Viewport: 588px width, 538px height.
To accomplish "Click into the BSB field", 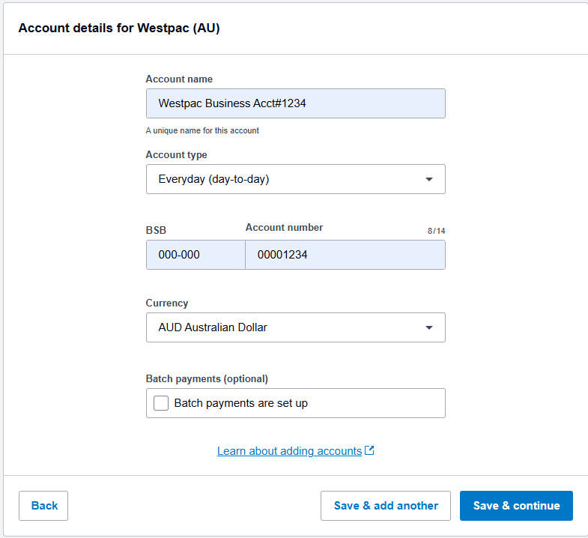I will pyautogui.click(x=195, y=255).
